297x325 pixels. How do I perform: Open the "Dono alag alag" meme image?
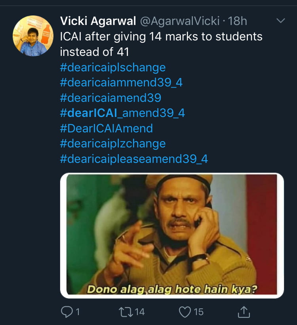(172, 235)
